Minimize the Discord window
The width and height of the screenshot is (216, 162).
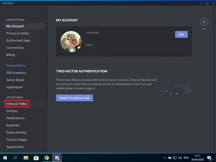201,3
